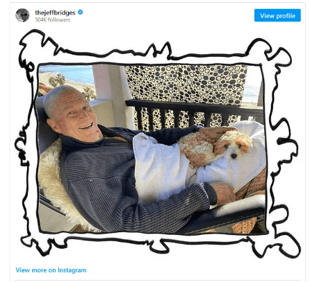Open the thejeffbridges username link
Image resolution: width=310 pixels, height=282 pixels.
55,12
